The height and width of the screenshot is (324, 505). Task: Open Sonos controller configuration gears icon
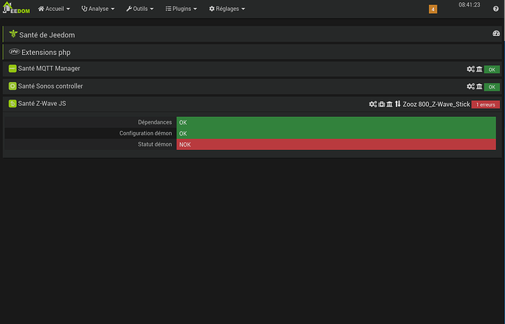471,86
